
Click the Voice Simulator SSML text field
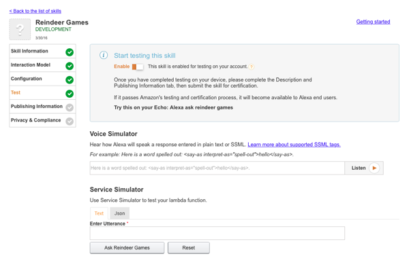(x=217, y=168)
